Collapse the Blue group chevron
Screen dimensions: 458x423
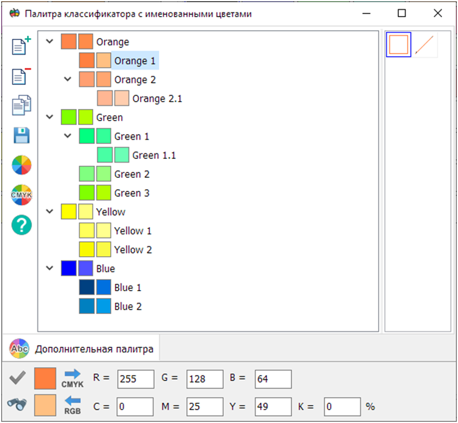pos(50,268)
